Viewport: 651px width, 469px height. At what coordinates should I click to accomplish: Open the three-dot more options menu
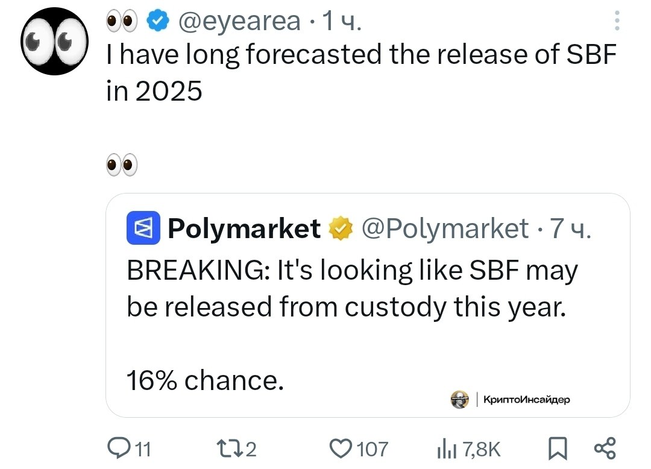point(616,22)
